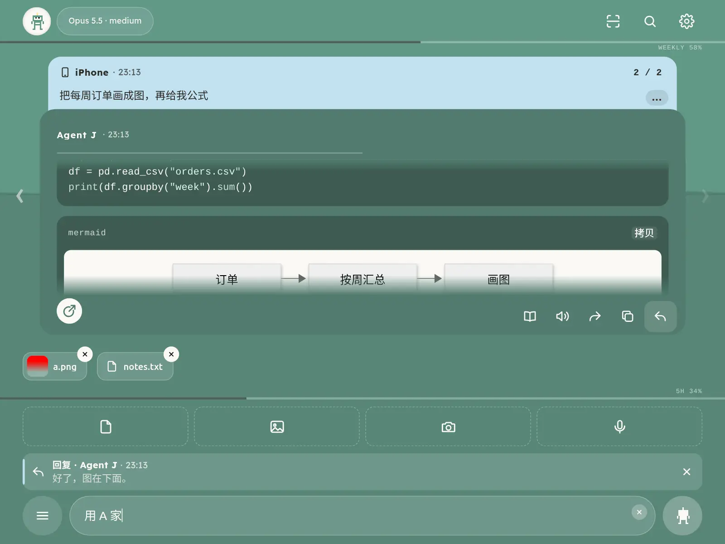The height and width of the screenshot is (544, 725).
Task: Open the robot avatar profile
Action: coord(37,21)
